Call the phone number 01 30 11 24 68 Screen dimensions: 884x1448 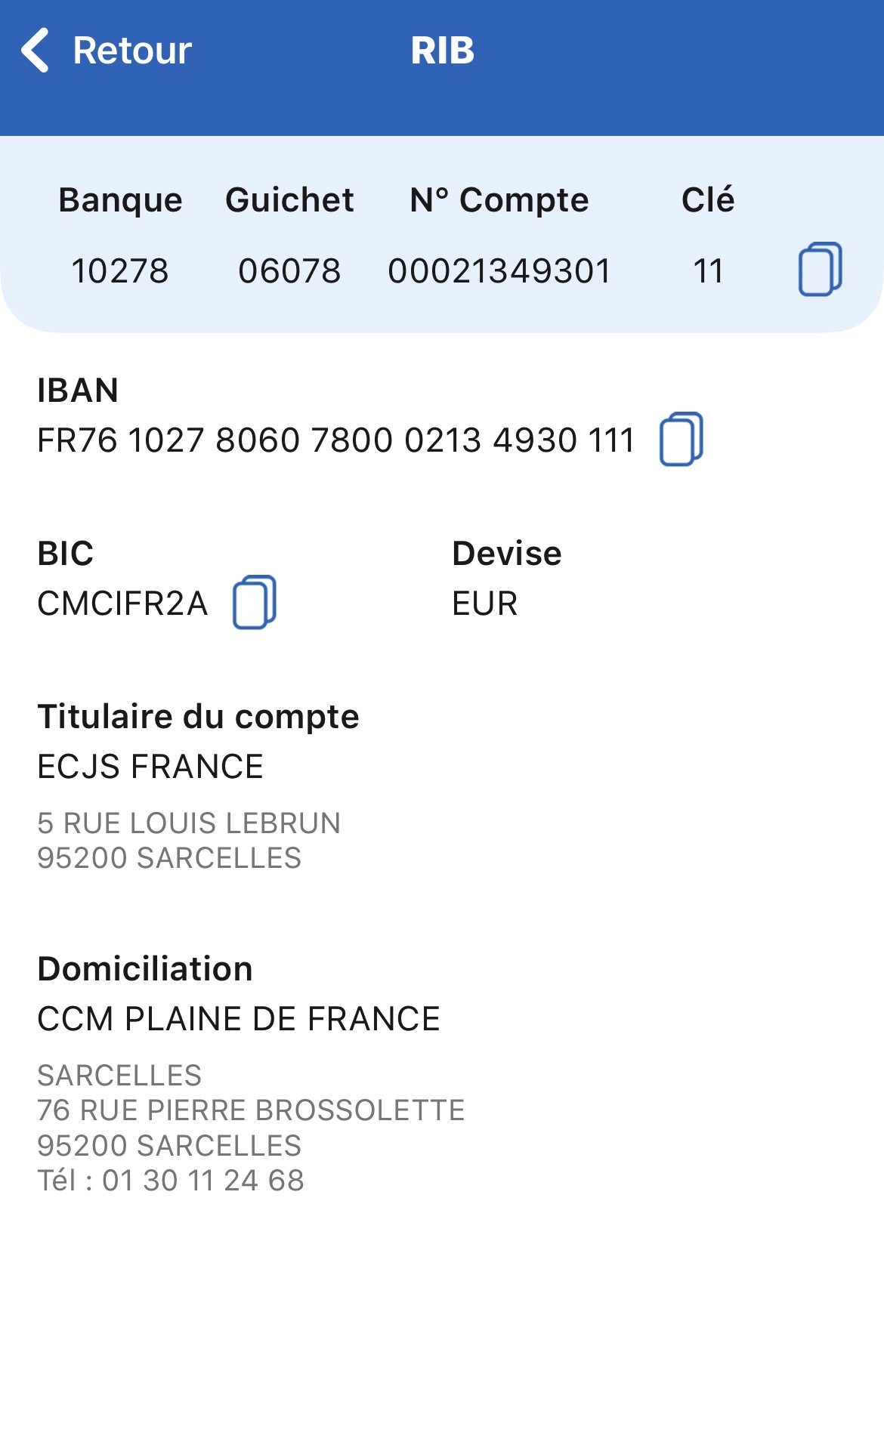coord(203,1181)
